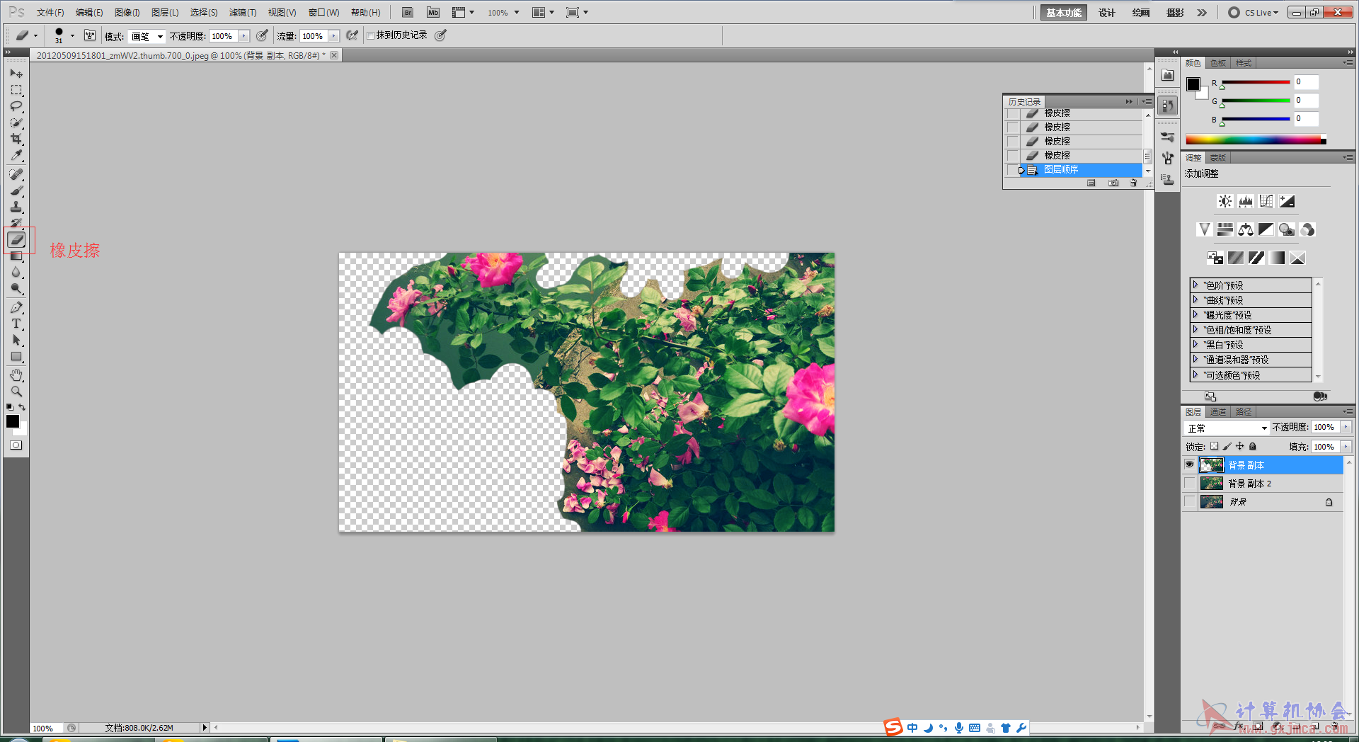Pick color from spectrum ramp

[1256, 139]
